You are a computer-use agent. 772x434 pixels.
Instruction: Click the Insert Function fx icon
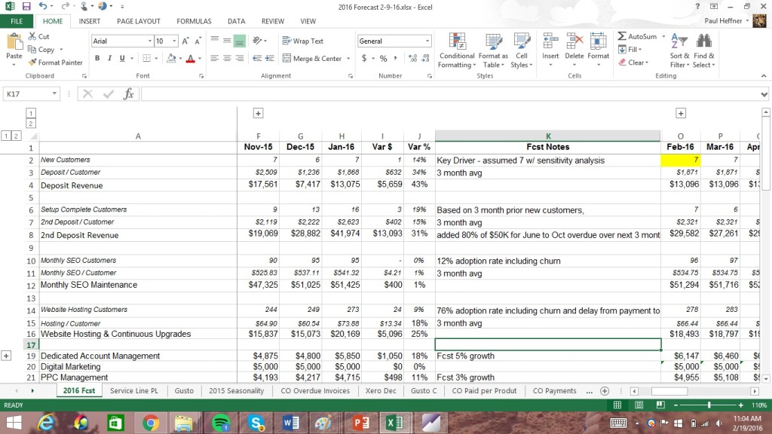[128, 93]
